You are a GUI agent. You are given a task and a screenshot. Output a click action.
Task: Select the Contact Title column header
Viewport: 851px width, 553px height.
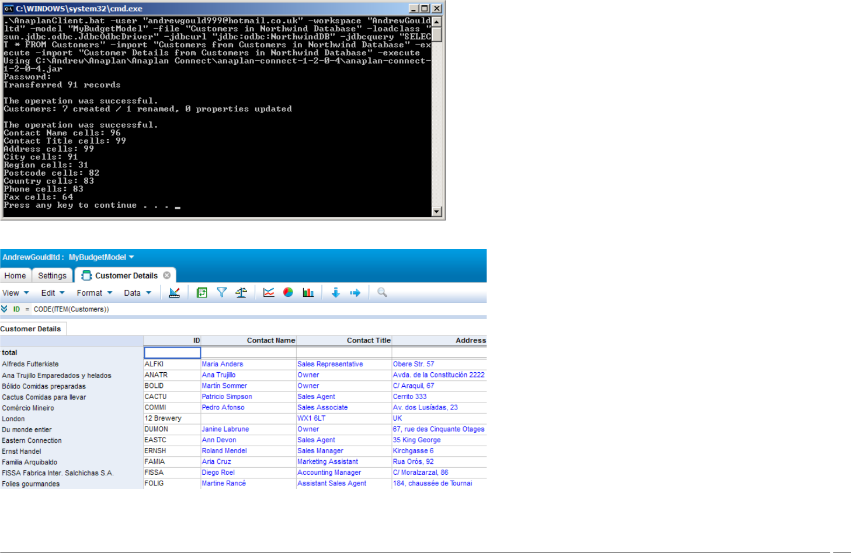point(344,341)
